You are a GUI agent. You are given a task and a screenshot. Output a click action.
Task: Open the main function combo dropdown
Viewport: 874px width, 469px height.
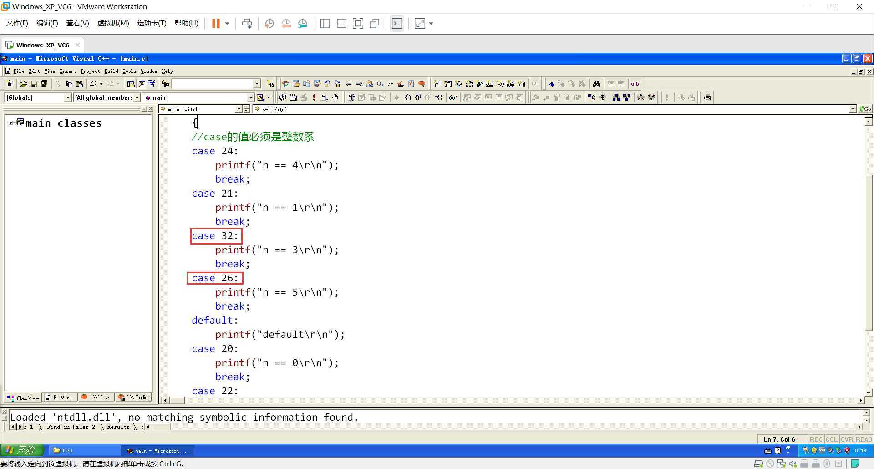tap(250, 97)
